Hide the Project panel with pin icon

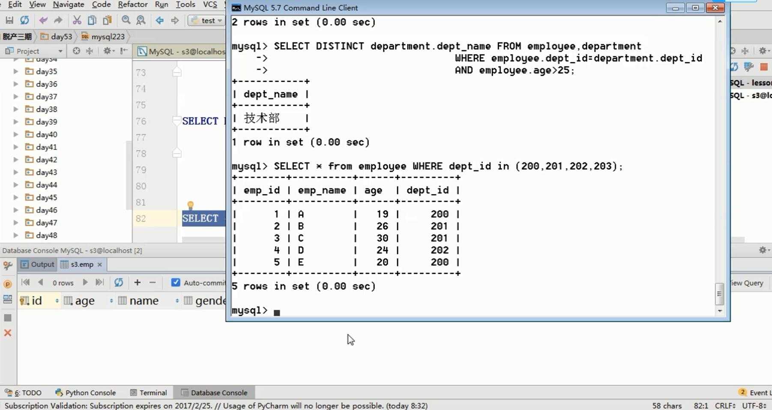[x=124, y=51]
